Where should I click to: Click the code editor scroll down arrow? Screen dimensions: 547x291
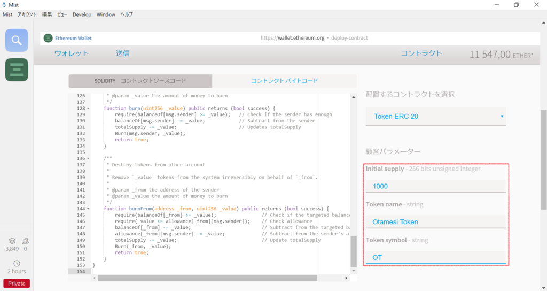(x=354, y=271)
